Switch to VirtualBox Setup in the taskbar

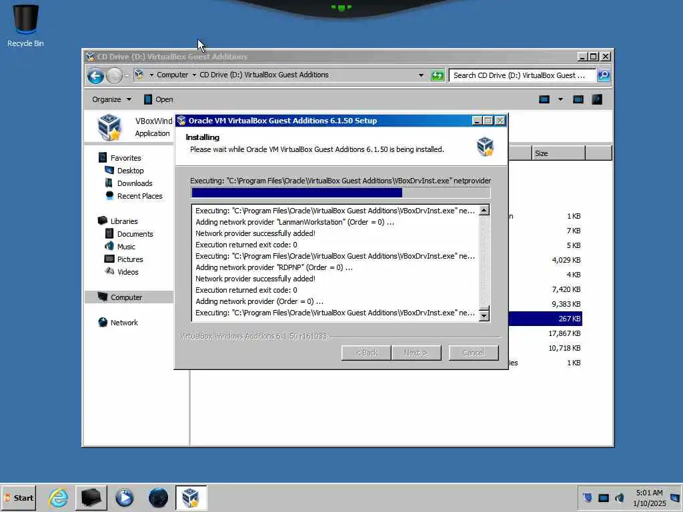point(191,497)
